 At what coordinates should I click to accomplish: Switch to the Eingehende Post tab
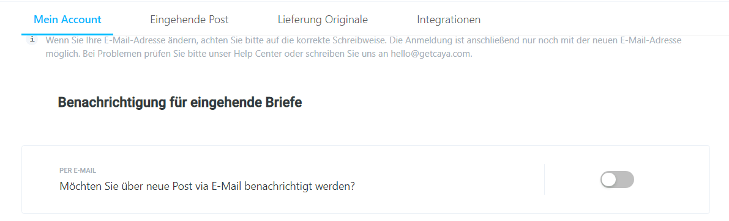click(189, 20)
